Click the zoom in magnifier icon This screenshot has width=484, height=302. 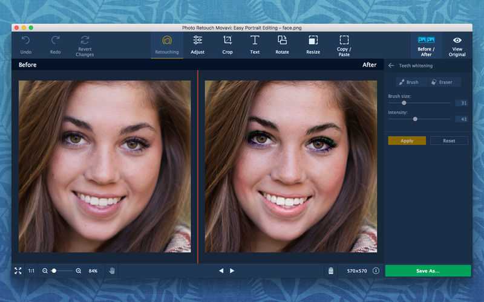click(79, 271)
